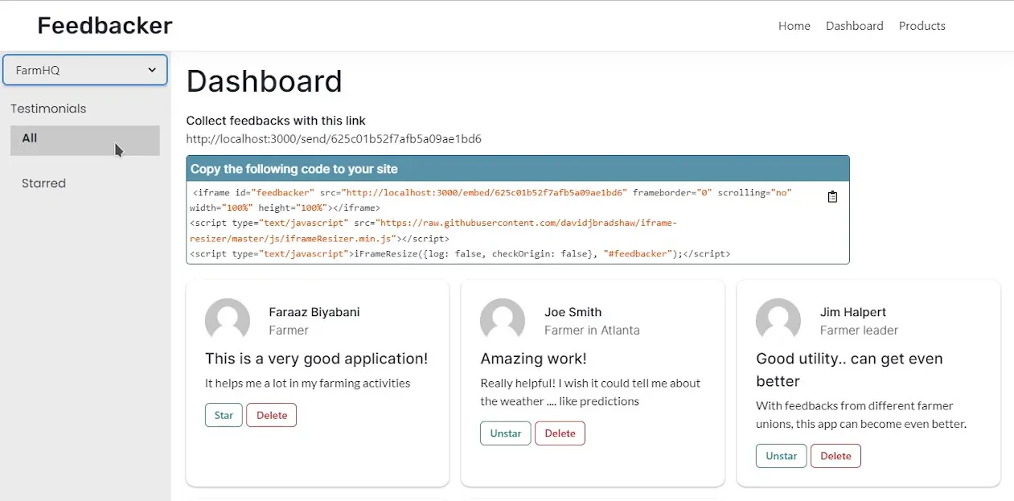Open Dashboard from the top navigation

coord(855,26)
